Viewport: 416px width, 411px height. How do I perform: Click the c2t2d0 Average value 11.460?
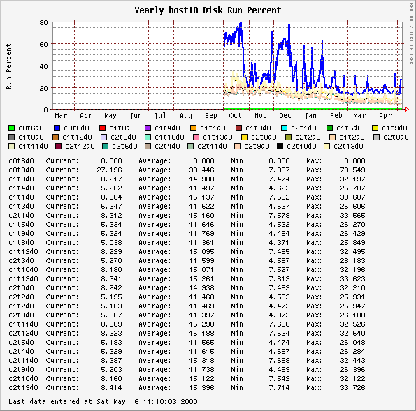coord(201,297)
